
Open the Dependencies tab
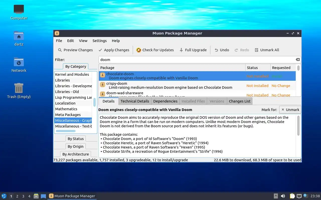pos(165,101)
